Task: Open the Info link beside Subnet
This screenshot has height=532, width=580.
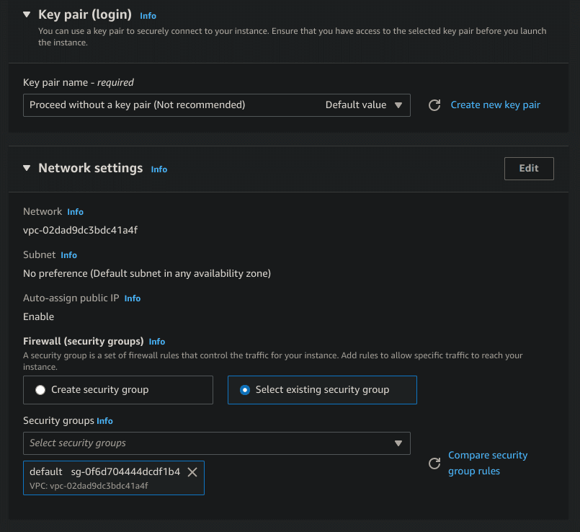Action: tap(68, 254)
